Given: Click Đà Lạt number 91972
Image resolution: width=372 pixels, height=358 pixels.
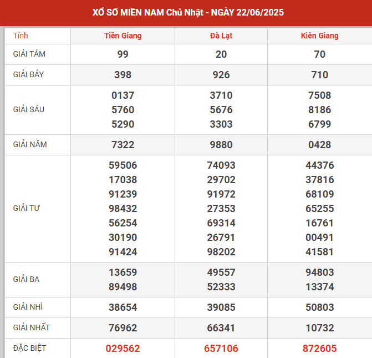Looking at the screenshot, I should tap(221, 194).
